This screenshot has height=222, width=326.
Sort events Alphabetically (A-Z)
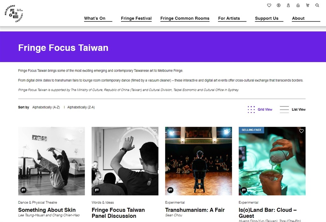[46, 108]
